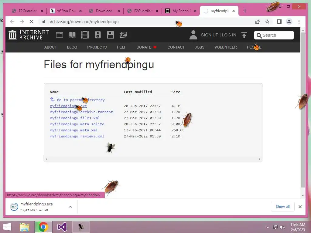311x233 pixels.
Task: Go back to previous page
Action: (x=12, y=22)
